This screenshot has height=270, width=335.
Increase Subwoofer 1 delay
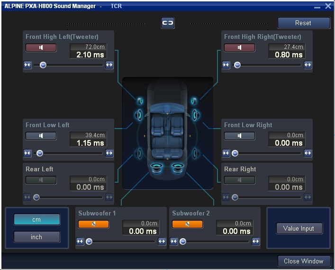tap(162, 242)
